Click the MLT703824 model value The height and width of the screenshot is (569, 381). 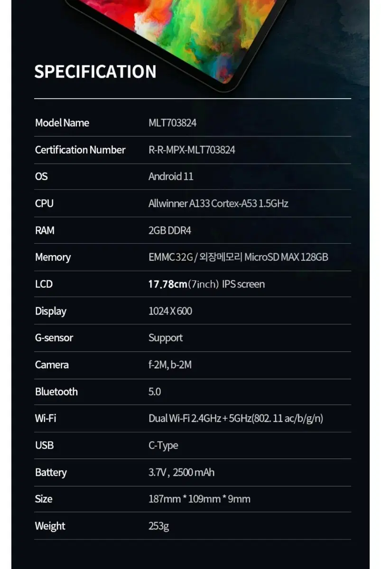click(x=173, y=123)
